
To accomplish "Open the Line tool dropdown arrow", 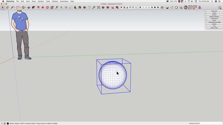I will 14,8.
